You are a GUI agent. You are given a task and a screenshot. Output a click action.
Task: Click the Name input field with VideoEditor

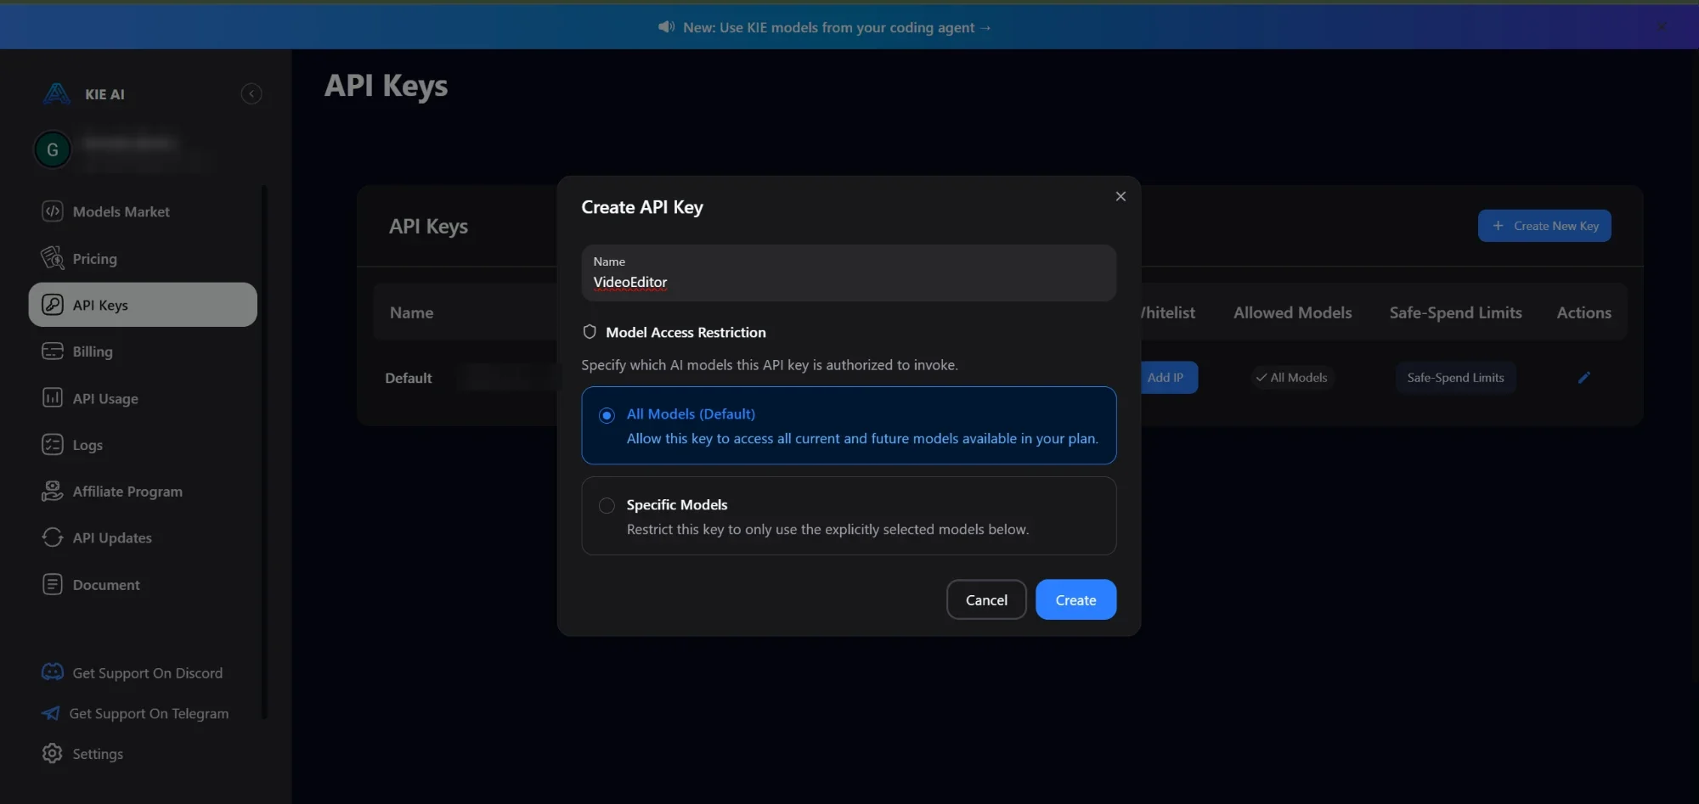[849, 273]
